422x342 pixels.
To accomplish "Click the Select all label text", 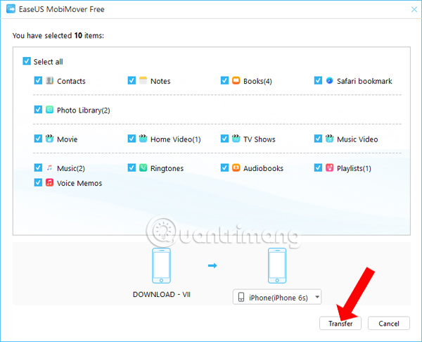I will click(x=48, y=62).
